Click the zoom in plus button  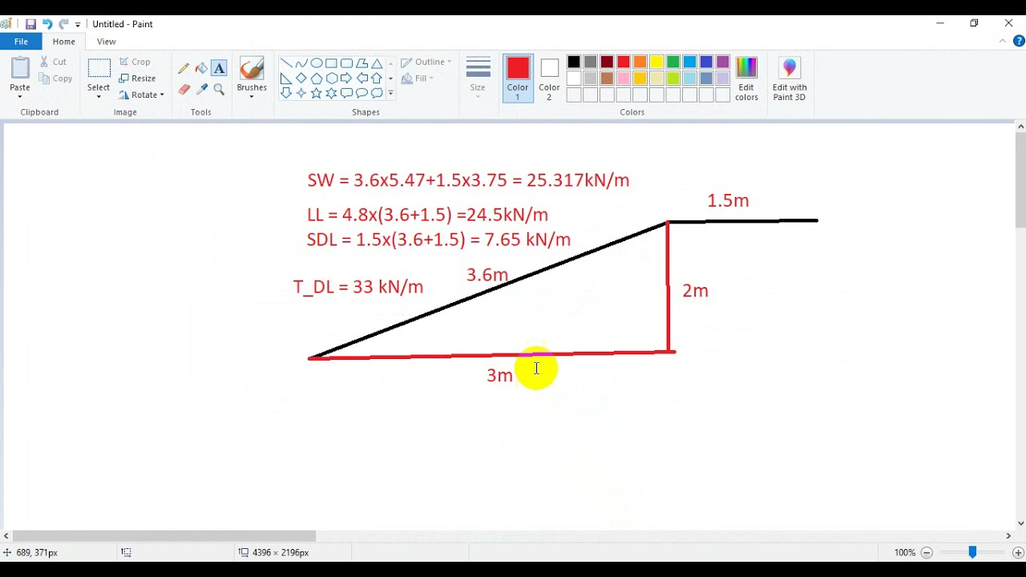point(1018,552)
